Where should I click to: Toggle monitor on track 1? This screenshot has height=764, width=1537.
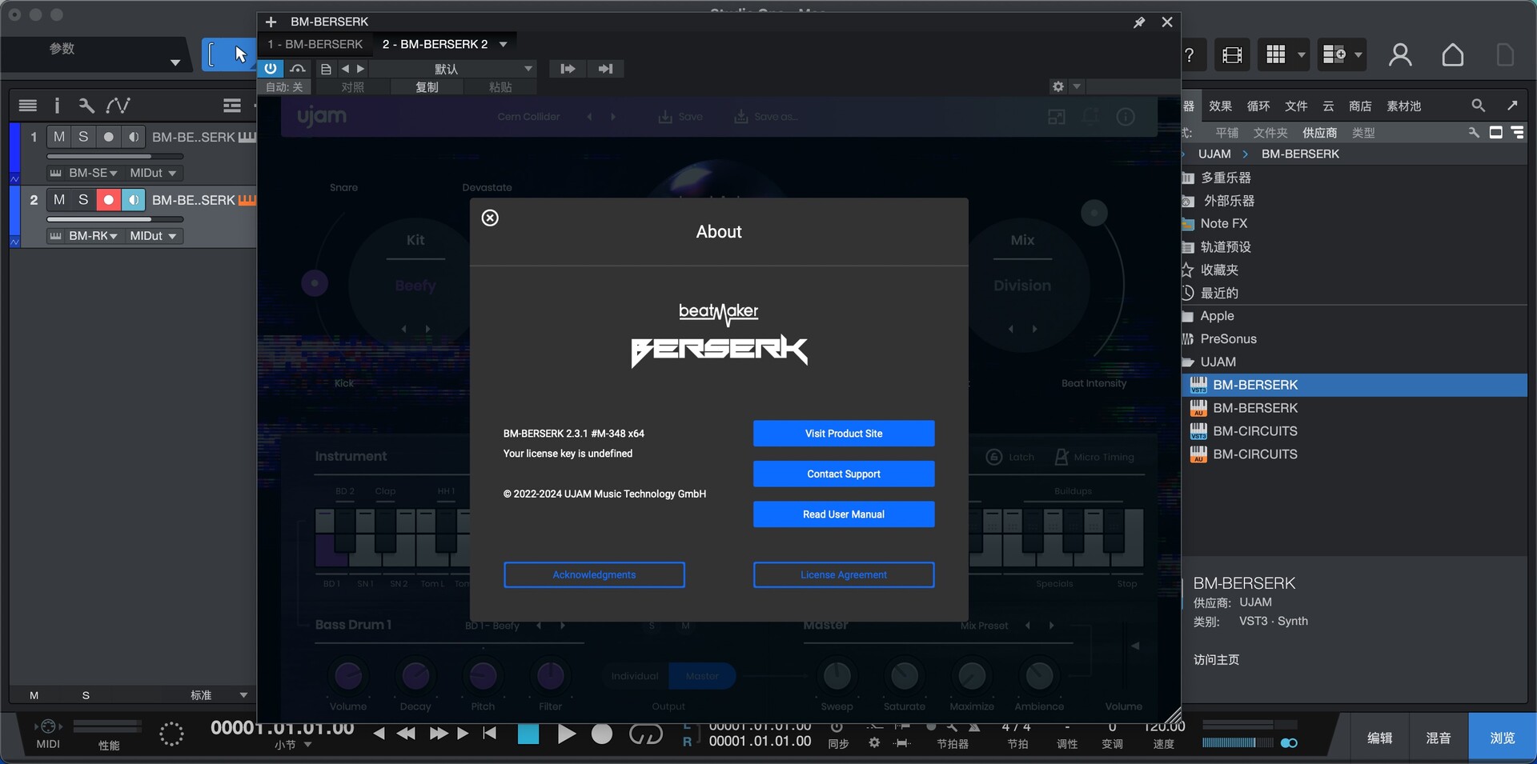coord(134,137)
